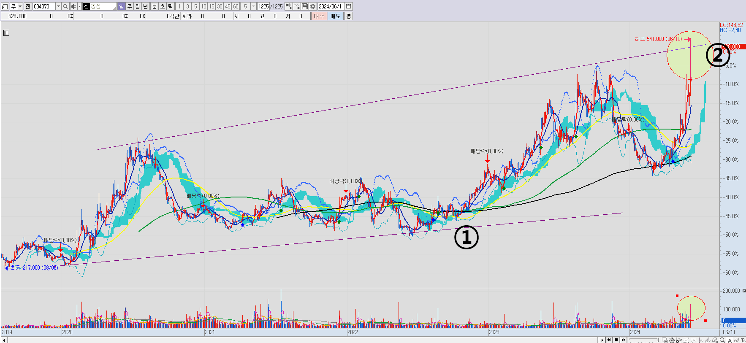Click the 최저 217,000 (08/06) low label
746x343 pixels.
click(x=34, y=267)
